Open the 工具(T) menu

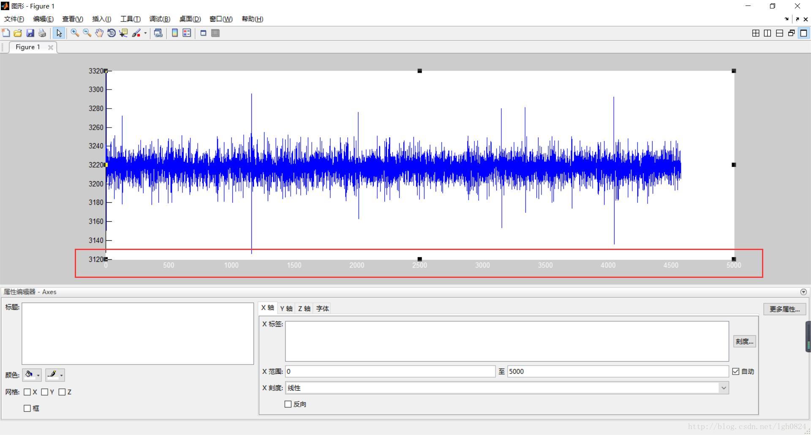130,19
